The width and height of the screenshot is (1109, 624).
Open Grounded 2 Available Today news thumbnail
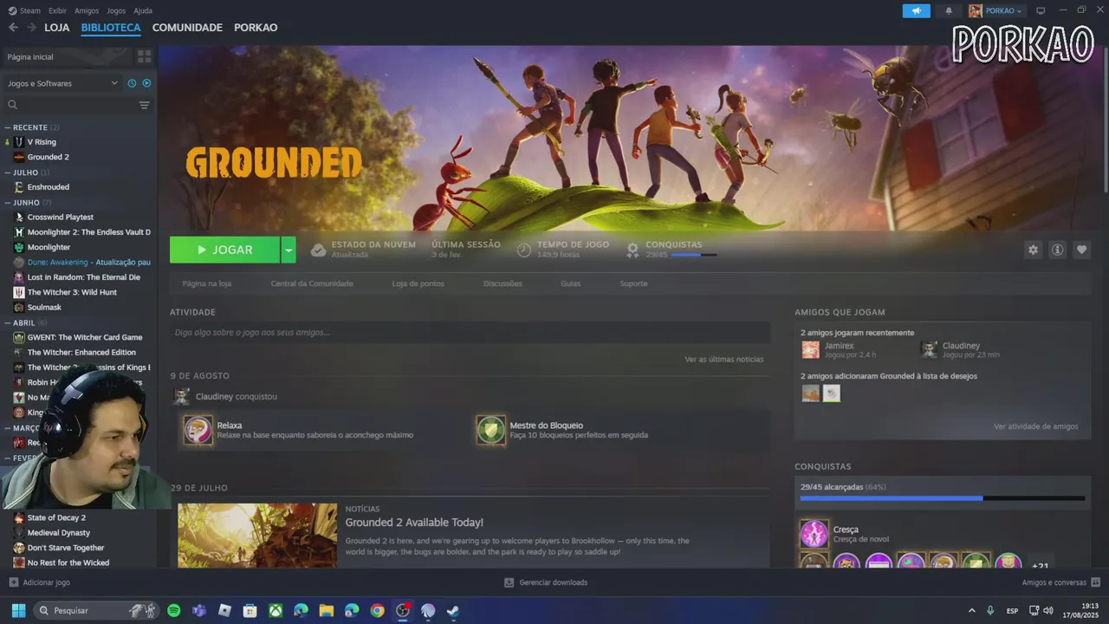tap(257, 536)
